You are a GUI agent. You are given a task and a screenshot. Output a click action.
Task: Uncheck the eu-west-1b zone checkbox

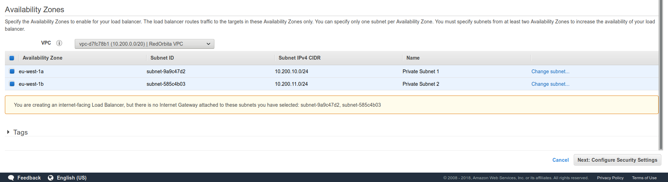click(12, 84)
